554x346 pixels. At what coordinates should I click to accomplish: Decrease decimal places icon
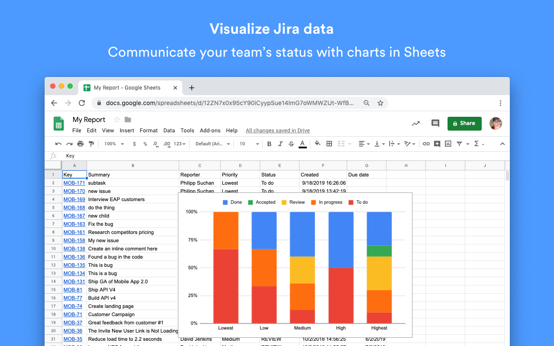click(156, 144)
